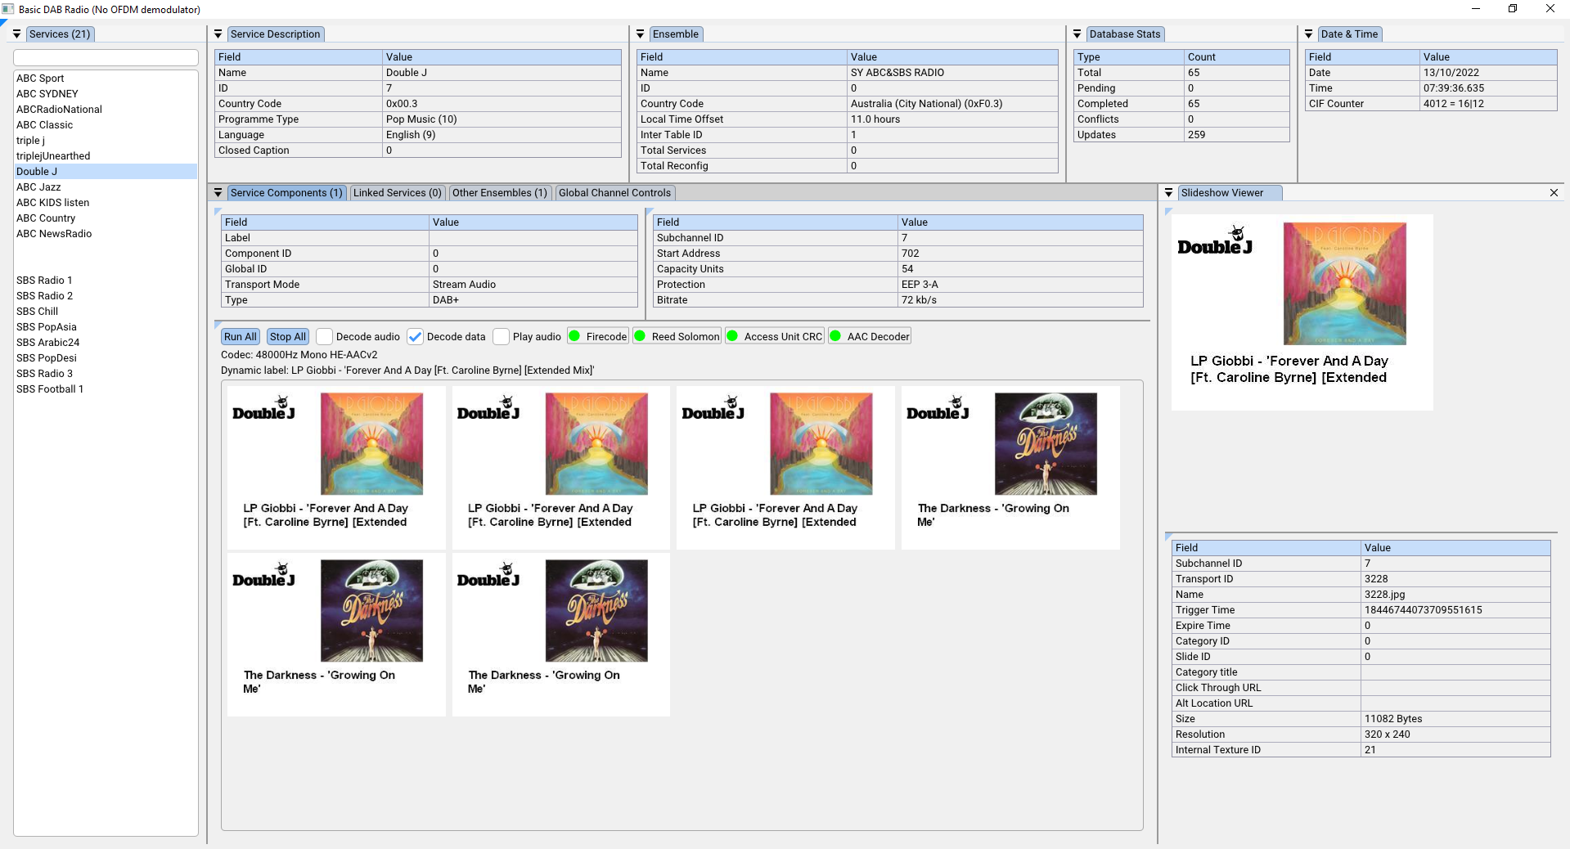Uncheck the Decode data checkbox
1570x849 pixels.
(416, 337)
